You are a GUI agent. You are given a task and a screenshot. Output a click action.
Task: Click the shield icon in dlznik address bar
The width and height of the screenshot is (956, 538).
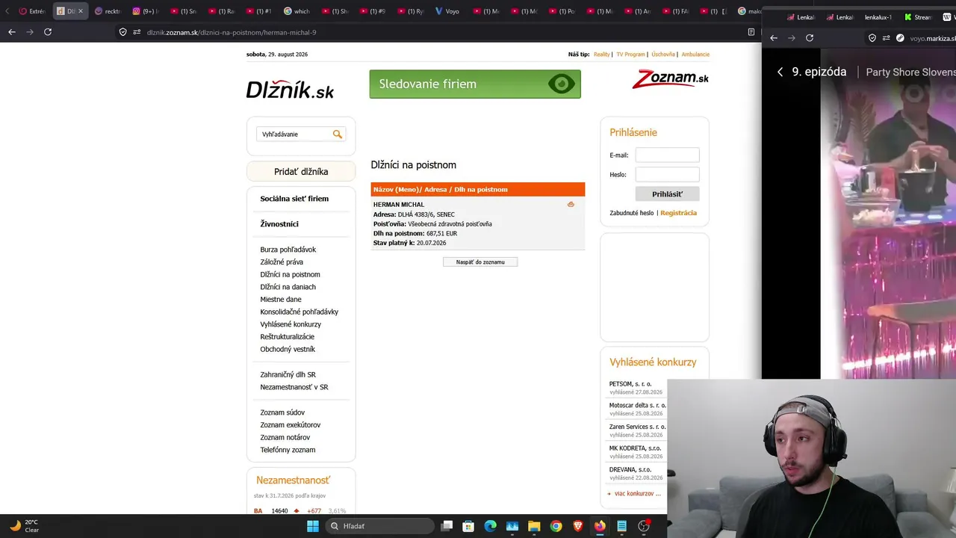click(x=123, y=32)
